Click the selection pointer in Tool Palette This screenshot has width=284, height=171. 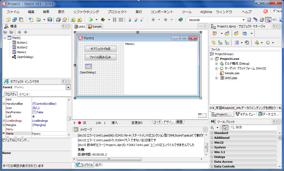pos(225,127)
